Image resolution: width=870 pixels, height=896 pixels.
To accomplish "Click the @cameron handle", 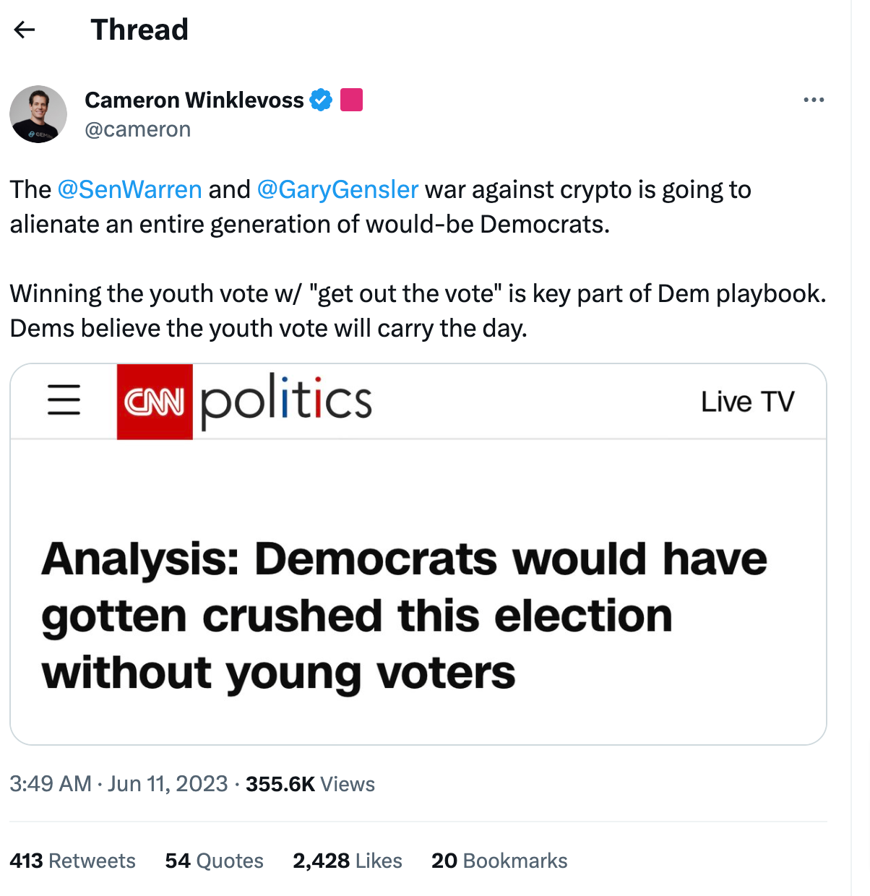I will click(138, 129).
